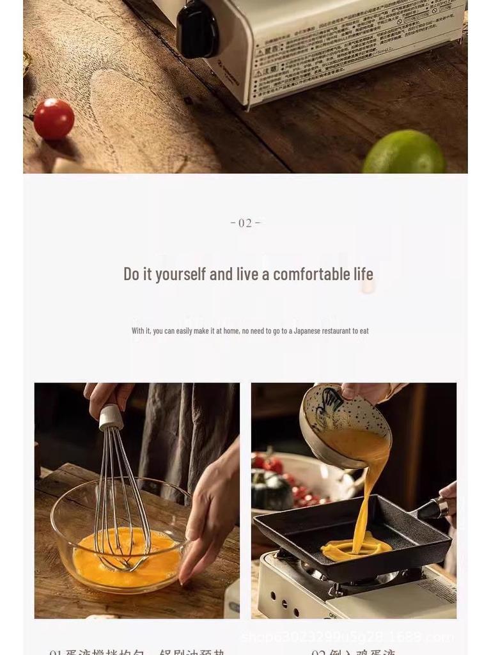The height and width of the screenshot is (655, 491).
Task: Open the egg pouring step photo
Action: pyautogui.click(x=354, y=500)
